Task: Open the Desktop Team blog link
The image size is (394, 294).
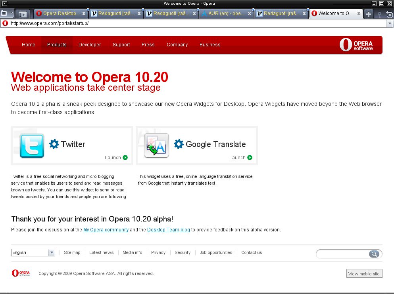Action: 168,230
